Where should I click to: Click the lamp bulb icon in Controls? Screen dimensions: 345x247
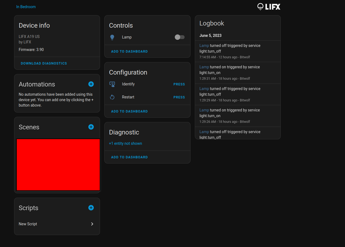coord(112,37)
